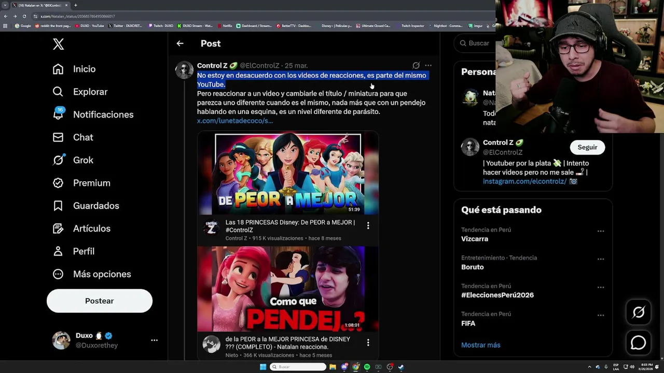Screen dimensions: 664x373
Task: Click the taskbar Buscar search box
Action: (x=298, y=367)
